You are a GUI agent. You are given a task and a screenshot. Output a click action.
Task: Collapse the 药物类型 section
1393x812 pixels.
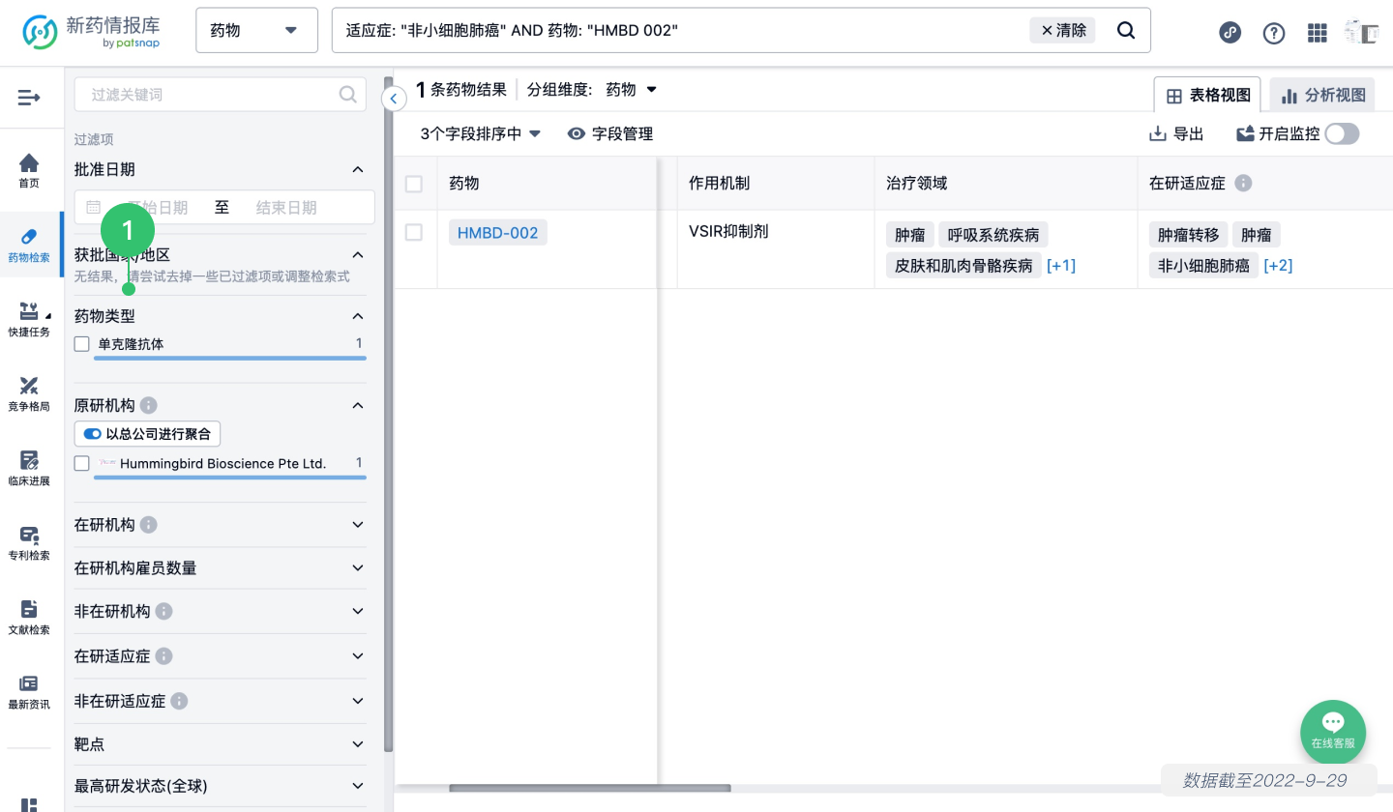pos(358,316)
